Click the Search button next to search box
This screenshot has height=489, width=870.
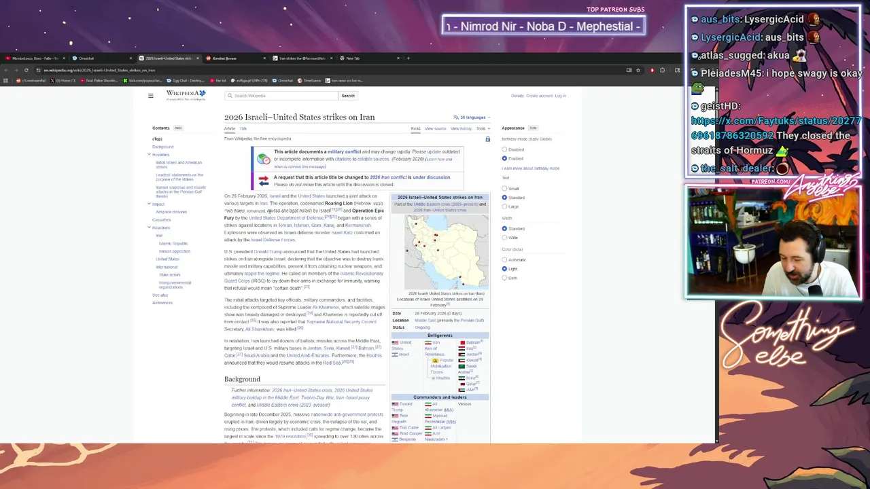tap(348, 96)
